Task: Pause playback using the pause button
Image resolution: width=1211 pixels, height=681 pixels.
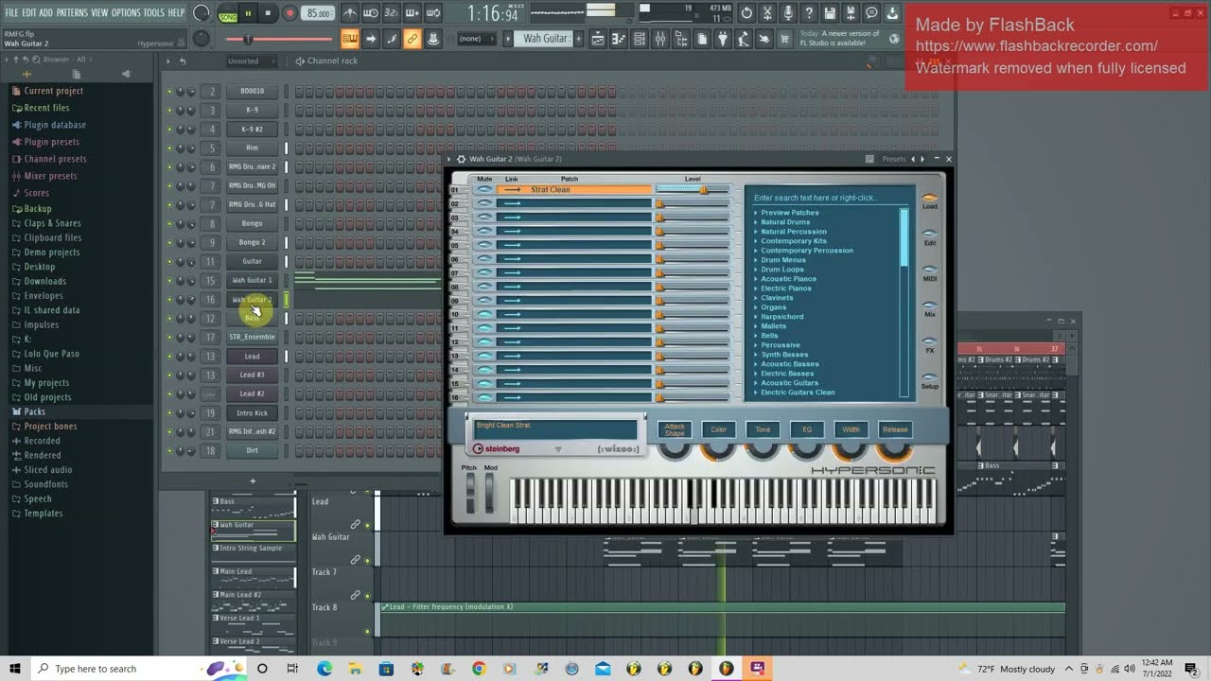Action: [248, 13]
